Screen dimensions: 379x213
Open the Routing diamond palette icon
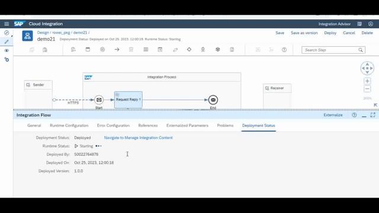[x=189, y=49]
